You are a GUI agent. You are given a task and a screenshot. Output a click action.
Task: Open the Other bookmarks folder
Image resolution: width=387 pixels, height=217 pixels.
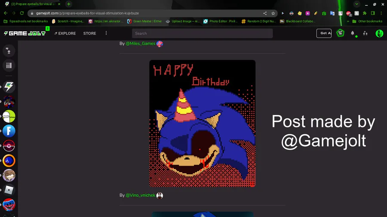point(367,21)
